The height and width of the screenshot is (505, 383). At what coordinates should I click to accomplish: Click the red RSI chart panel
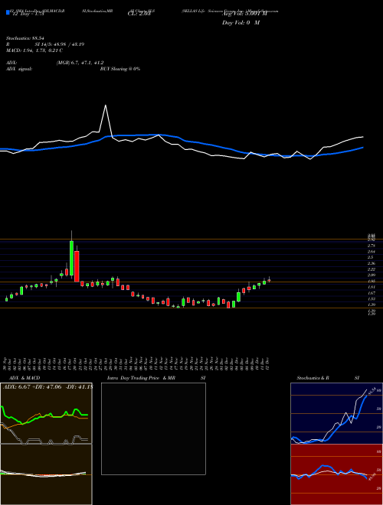(x=336, y=474)
